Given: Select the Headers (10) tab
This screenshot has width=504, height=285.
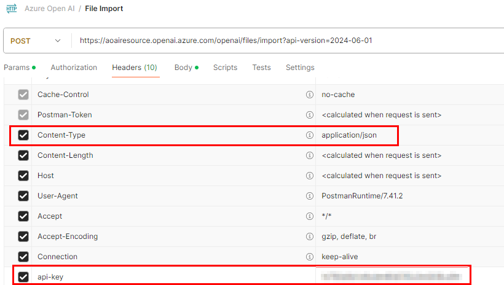Looking at the screenshot, I should click(135, 68).
